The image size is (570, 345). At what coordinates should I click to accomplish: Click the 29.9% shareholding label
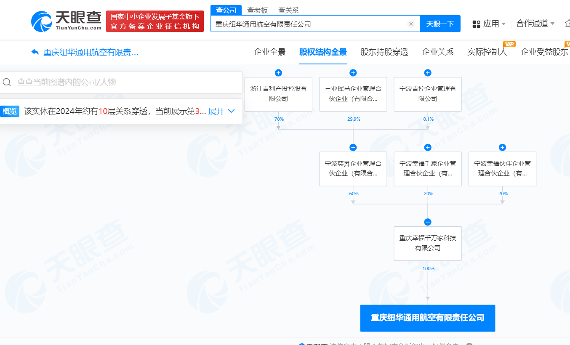click(354, 119)
